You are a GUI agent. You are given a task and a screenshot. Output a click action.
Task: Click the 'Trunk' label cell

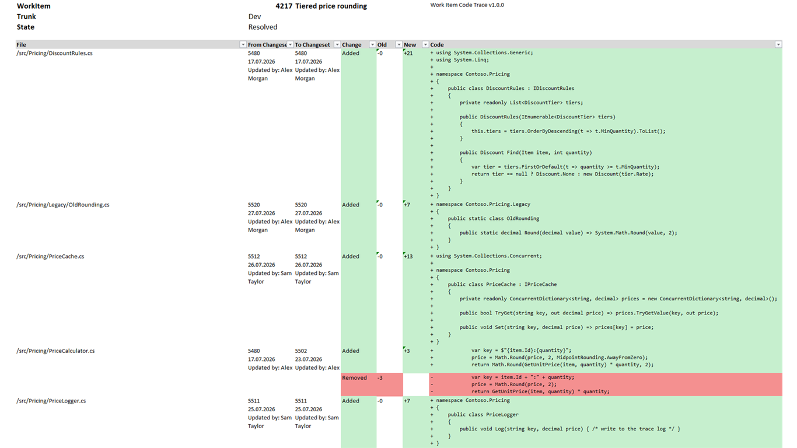[x=26, y=17]
